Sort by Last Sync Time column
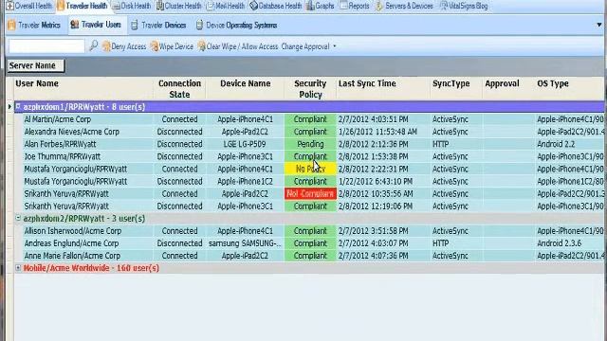Image resolution: width=607 pixels, height=341 pixels. click(382, 89)
